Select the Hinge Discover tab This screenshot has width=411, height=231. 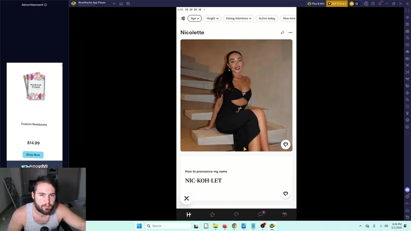coord(189,214)
